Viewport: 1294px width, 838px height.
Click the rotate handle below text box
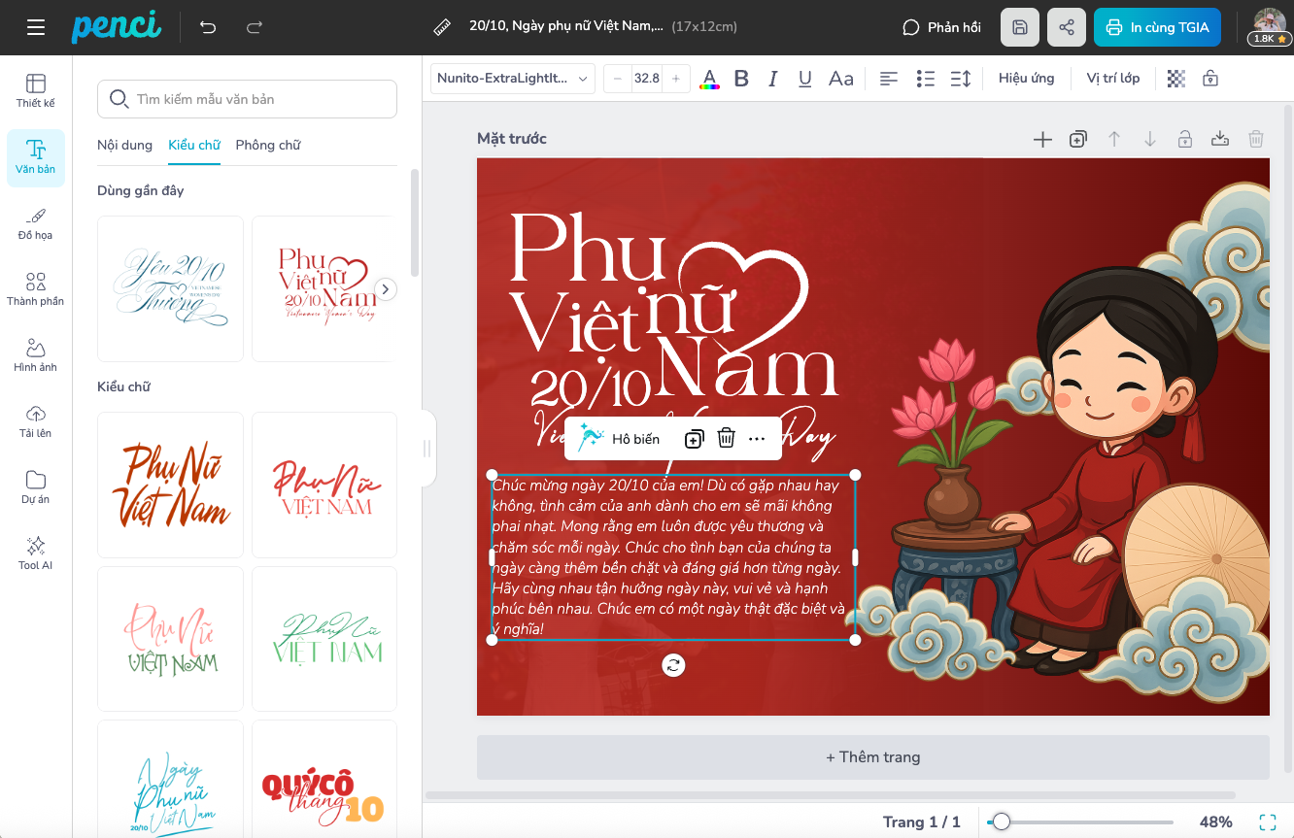pyautogui.click(x=673, y=665)
